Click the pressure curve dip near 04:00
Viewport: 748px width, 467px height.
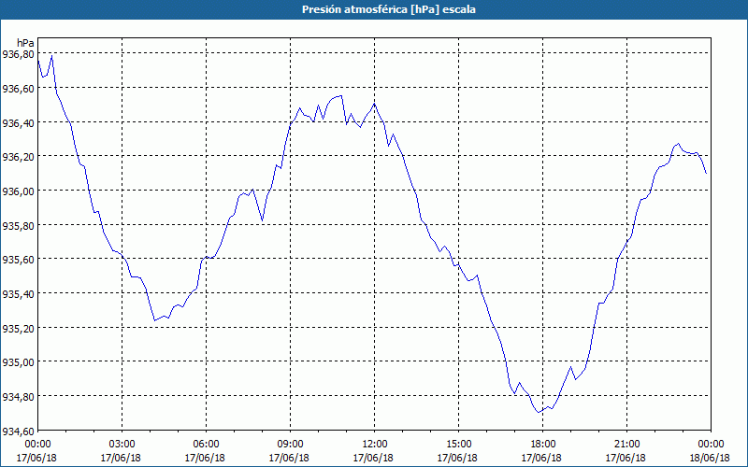[x=154, y=320]
